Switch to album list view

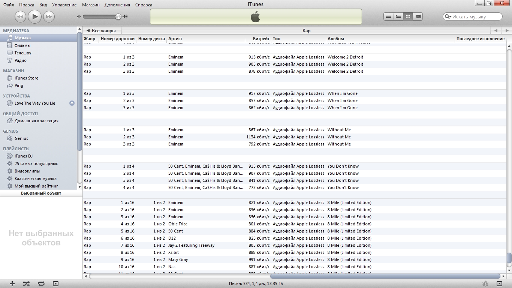pos(398,16)
